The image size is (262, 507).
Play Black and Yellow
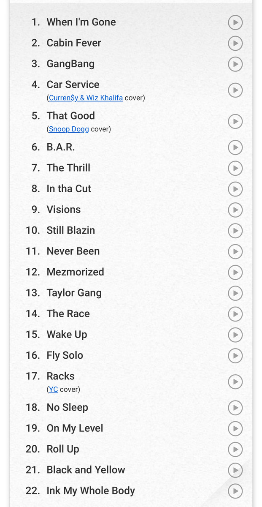pos(235,470)
